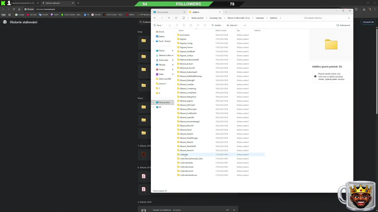Expand the Tento počítač tree node
The height and width of the screenshot is (212, 378).
point(153,102)
